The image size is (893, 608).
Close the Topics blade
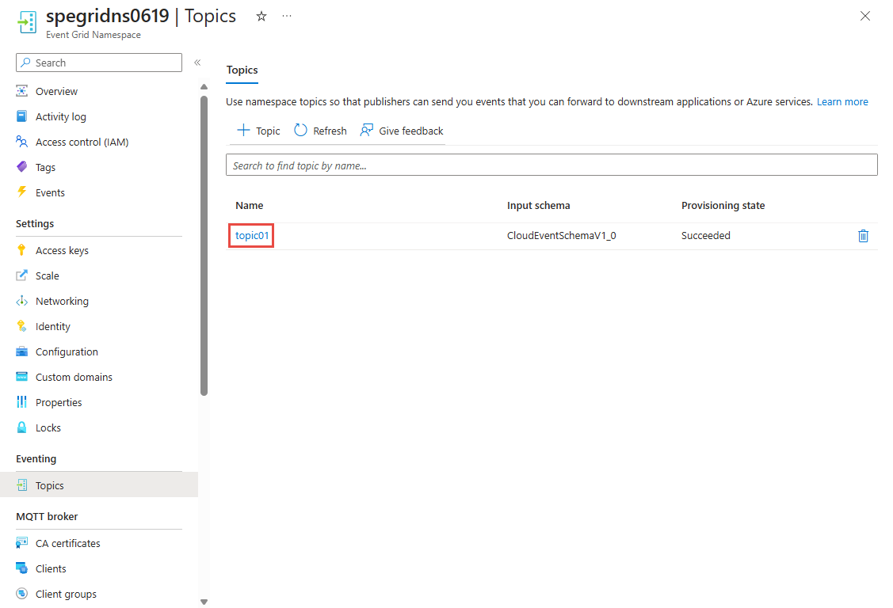click(x=864, y=16)
